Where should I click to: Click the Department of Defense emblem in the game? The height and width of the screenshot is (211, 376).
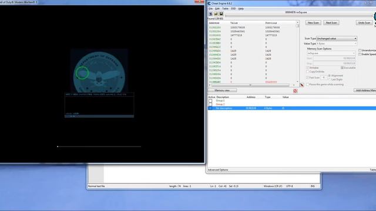pyautogui.click(x=99, y=72)
